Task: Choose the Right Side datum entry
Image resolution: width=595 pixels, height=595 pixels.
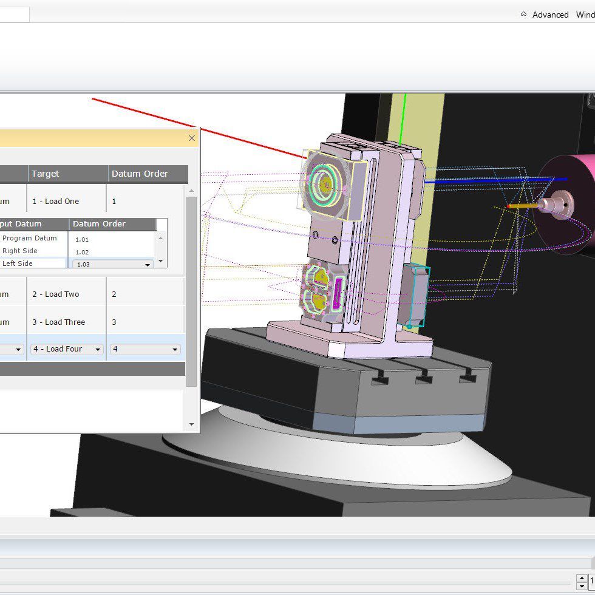Action: coord(20,251)
